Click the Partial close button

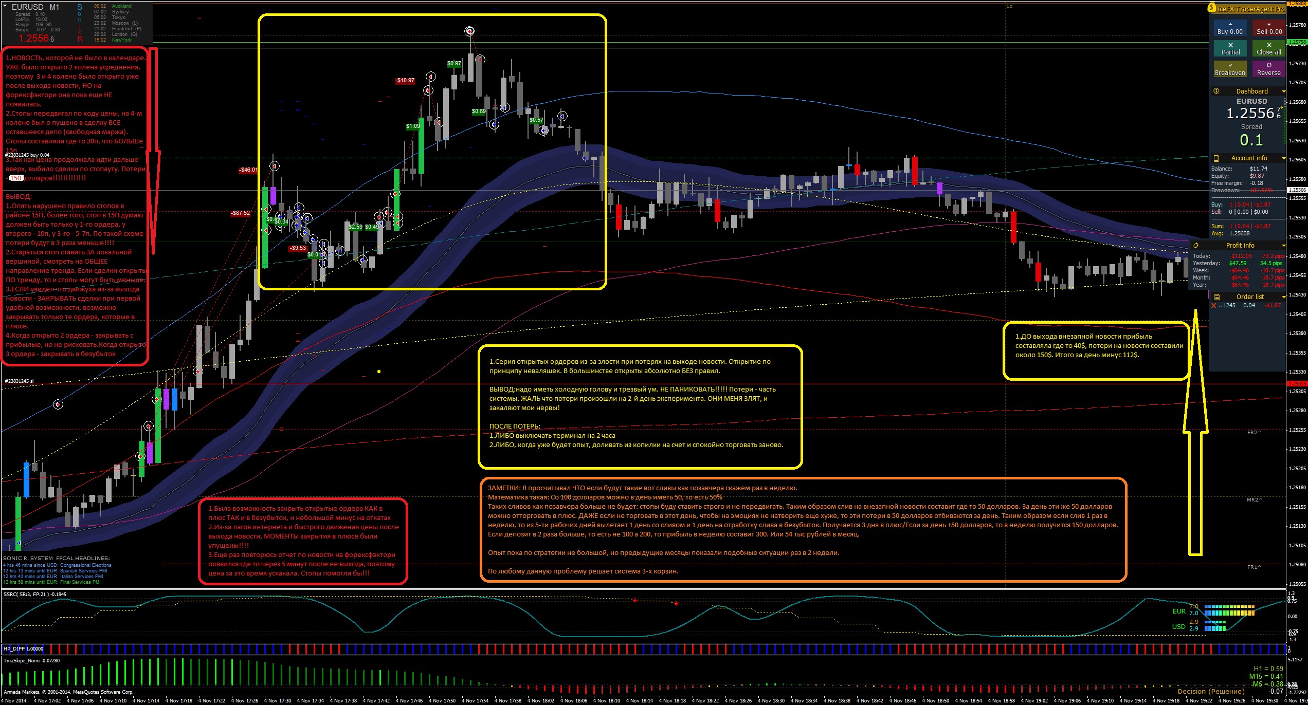pyautogui.click(x=1230, y=48)
